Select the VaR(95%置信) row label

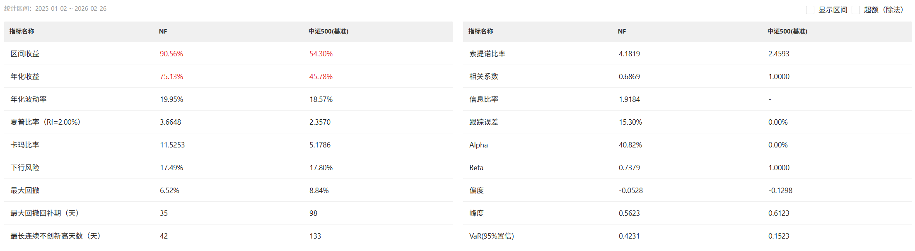coord(491,236)
